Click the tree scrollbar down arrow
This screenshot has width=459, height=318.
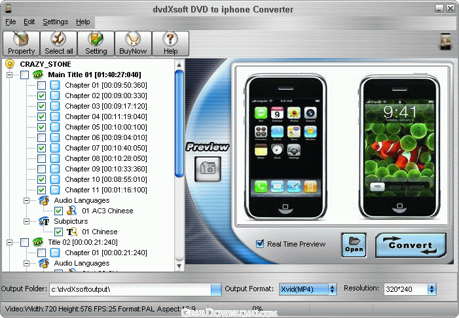(179, 266)
